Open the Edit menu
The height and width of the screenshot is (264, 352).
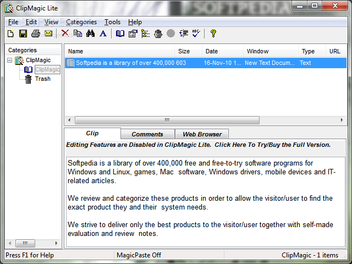pos(31,22)
